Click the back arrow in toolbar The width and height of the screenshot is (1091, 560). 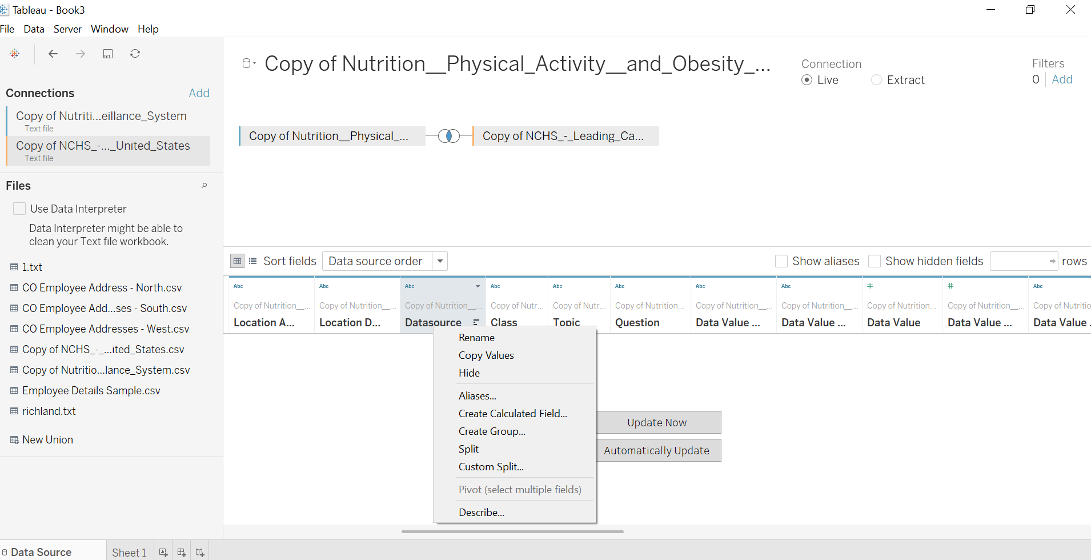coord(53,54)
